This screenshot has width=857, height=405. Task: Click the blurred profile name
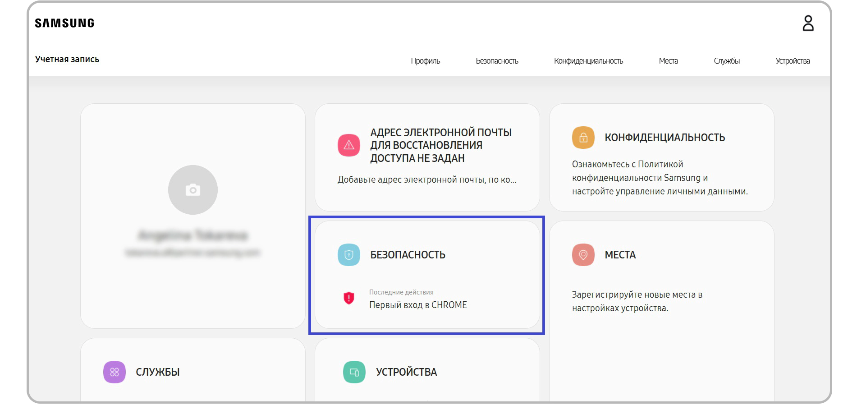(x=193, y=235)
